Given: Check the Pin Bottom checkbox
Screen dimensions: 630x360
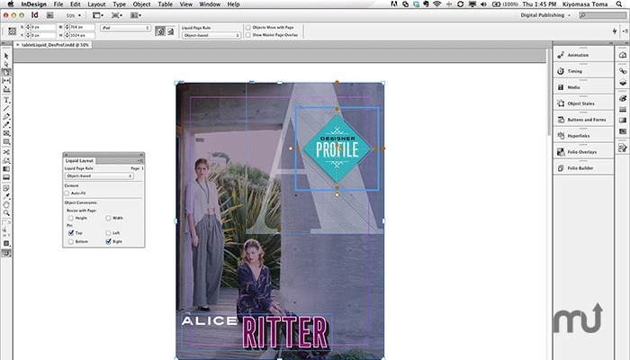Looking at the screenshot, I should tap(71, 242).
